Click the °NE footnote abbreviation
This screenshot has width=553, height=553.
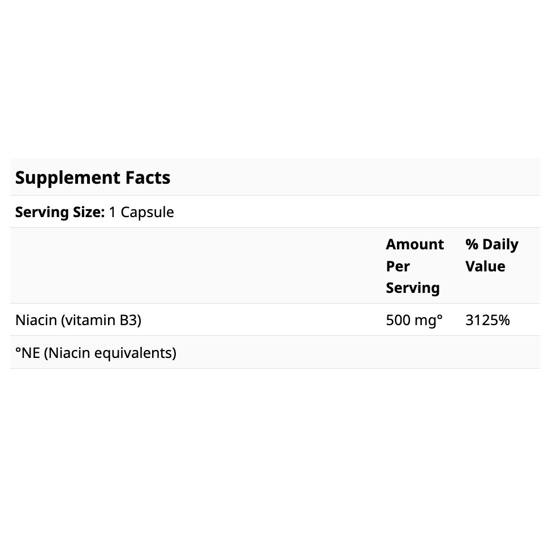[27, 353]
